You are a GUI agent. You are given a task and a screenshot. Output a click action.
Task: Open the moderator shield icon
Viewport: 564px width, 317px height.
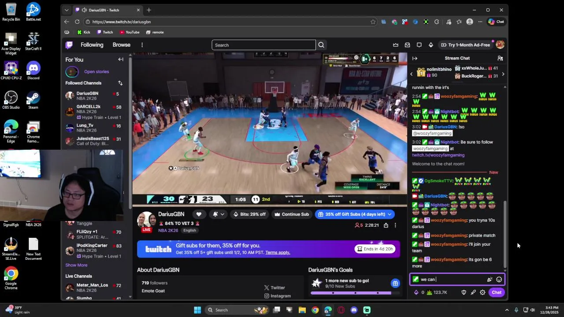pyautogui.click(x=464, y=292)
